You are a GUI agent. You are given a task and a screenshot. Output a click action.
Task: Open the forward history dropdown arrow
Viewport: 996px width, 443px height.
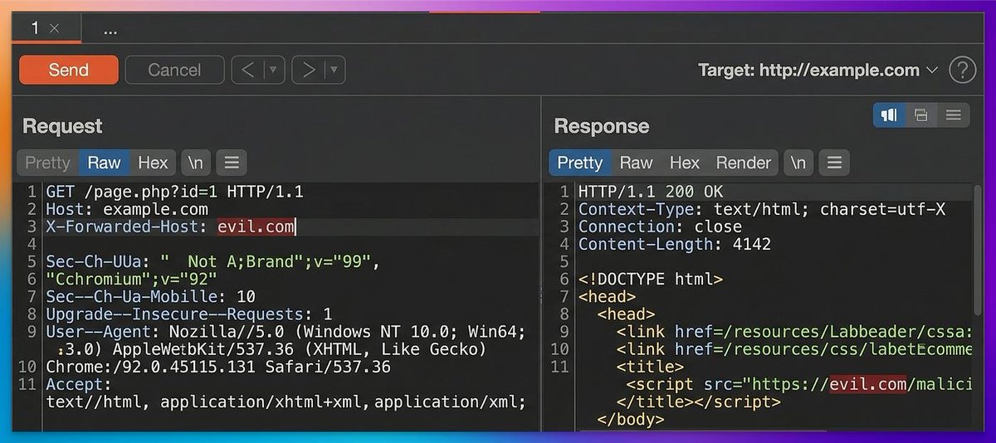[x=334, y=70]
